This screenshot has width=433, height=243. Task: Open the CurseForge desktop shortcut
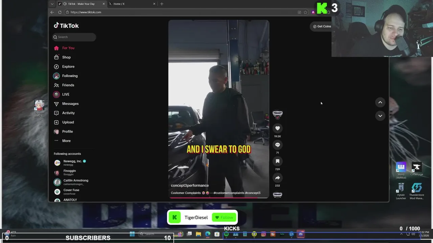coord(417,169)
